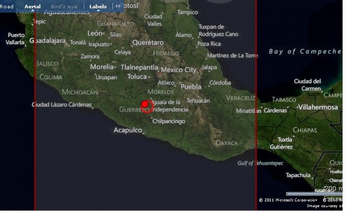The width and height of the screenshot is (346, 215).
Task: Click the Chilpancingo city label
Action: [x=169, y=121]
